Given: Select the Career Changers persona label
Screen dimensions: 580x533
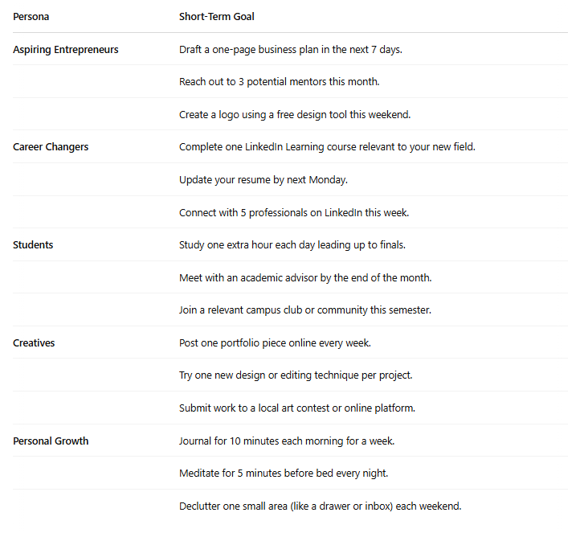Looking at the screenshot, I should tap(51, 147).
